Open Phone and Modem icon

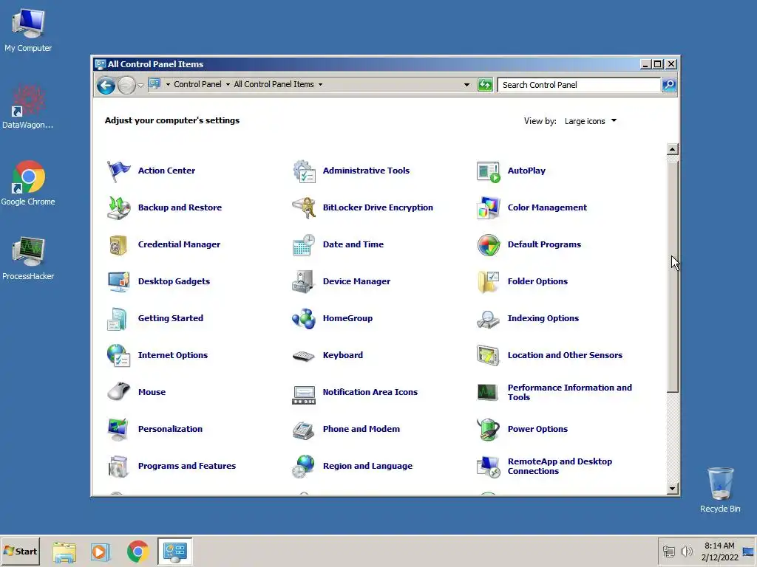[x=304, y=430]
